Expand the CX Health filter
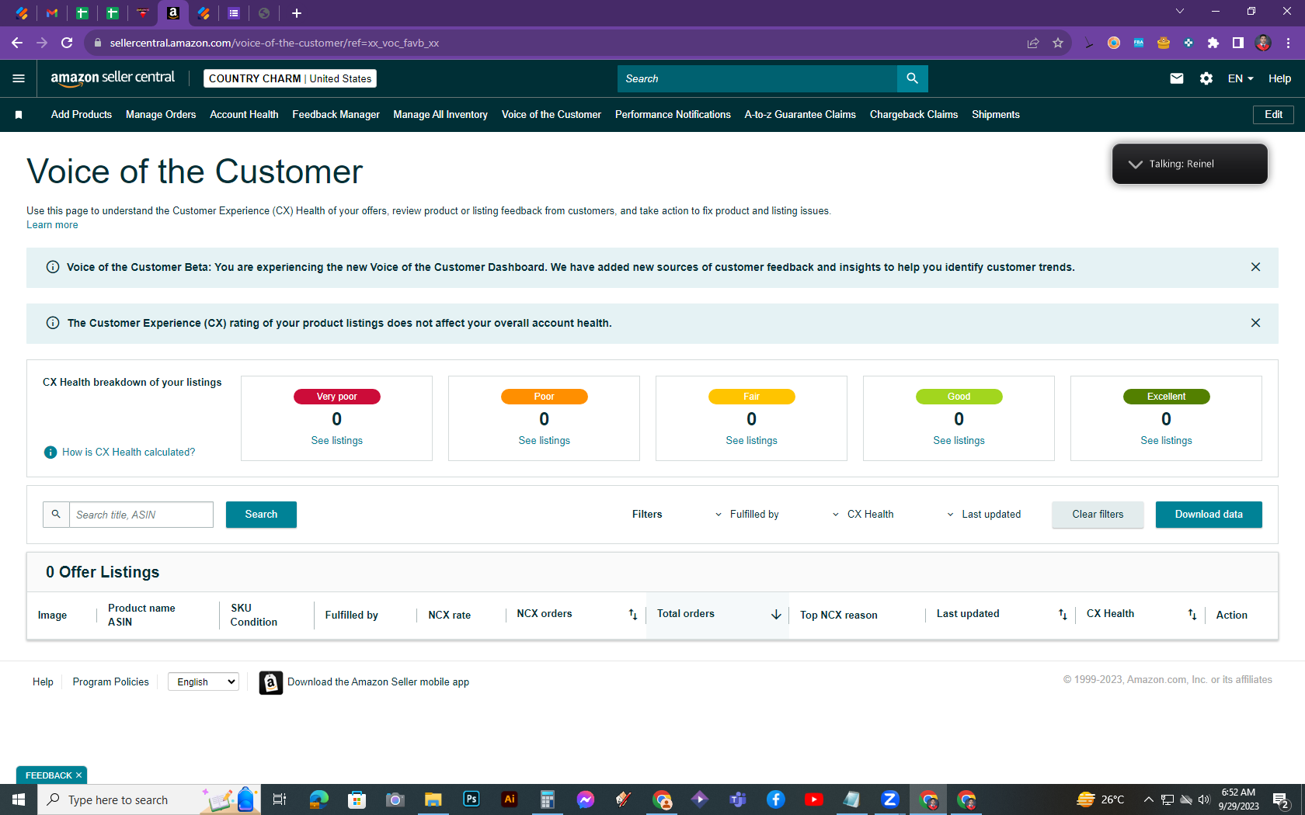Screen dimensions: 1305x815 [863, 515]
